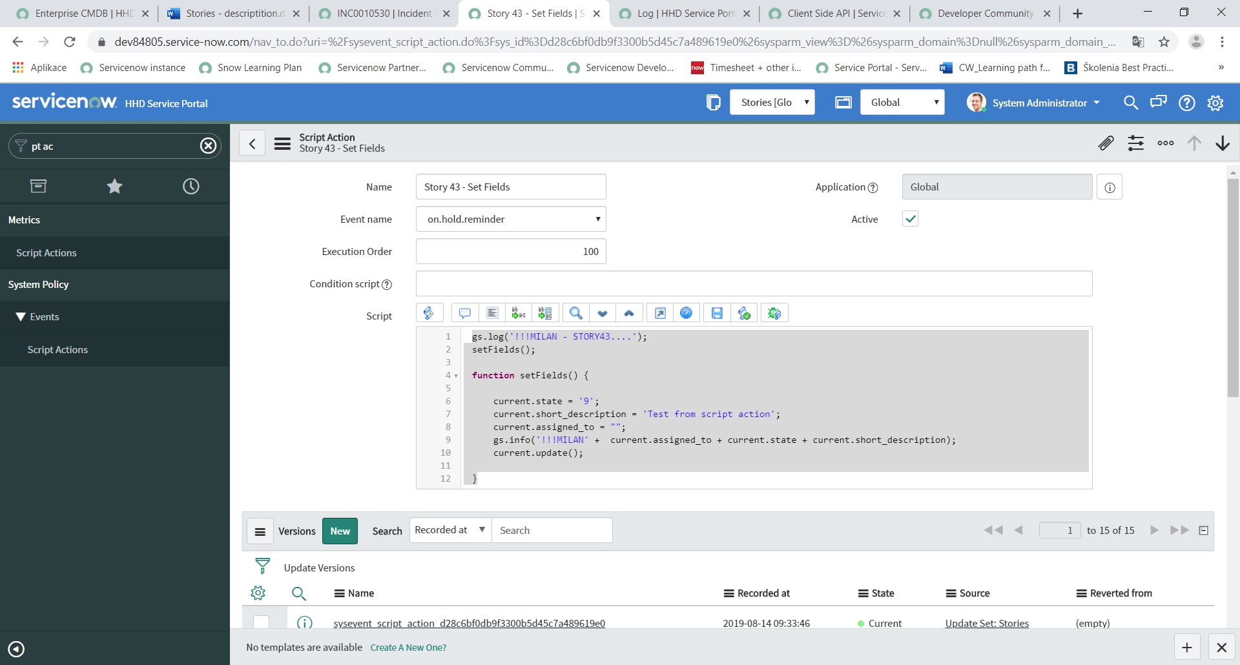Show favorites star tab in navigator

[x=114, y=186]
